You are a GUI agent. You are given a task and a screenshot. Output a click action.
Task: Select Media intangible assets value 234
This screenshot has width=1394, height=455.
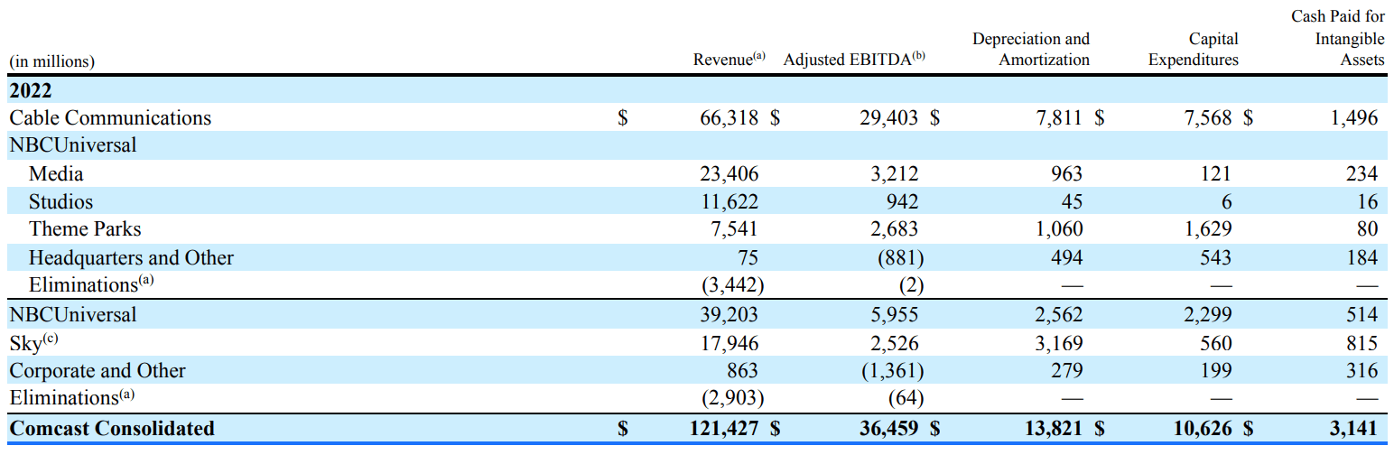pyautogui.click(x=1361, y=174)
